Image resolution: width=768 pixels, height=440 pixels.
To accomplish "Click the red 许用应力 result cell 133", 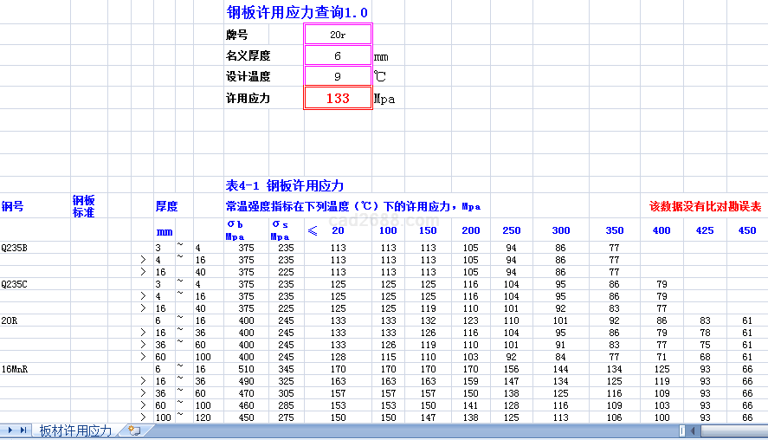I will (x=338, y=99).
